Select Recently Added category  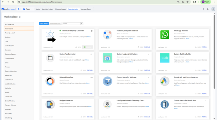(19, 33)
